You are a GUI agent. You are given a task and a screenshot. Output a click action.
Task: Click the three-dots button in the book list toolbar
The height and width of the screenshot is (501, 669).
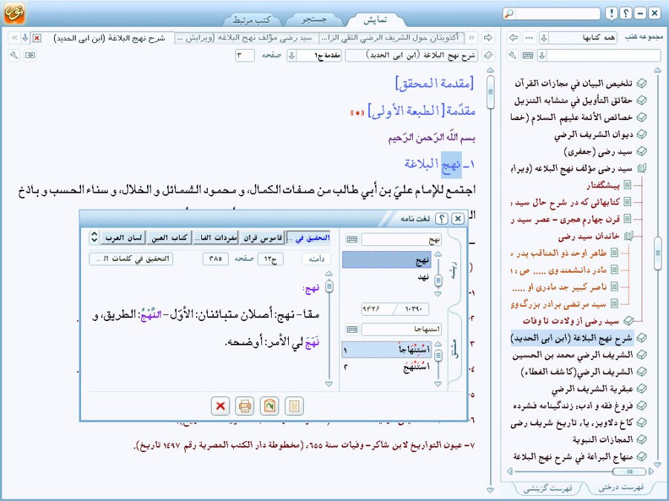point(529,38)
